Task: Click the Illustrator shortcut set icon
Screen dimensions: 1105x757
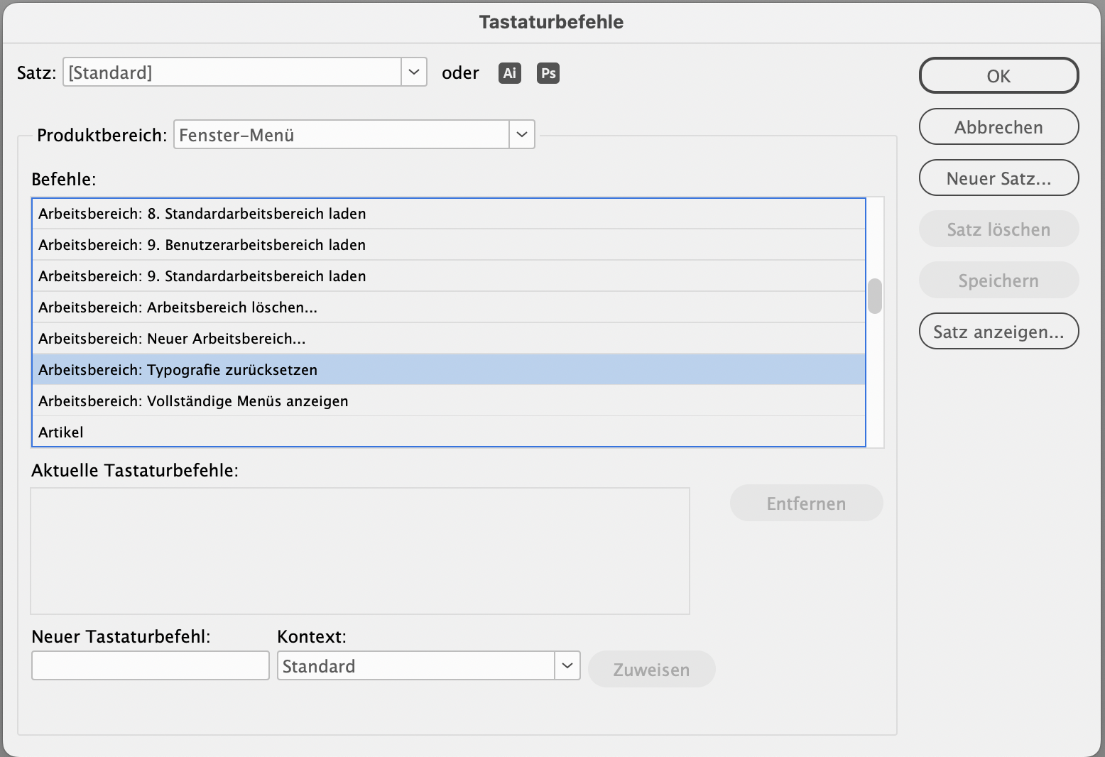Action: tap(510, 73)
